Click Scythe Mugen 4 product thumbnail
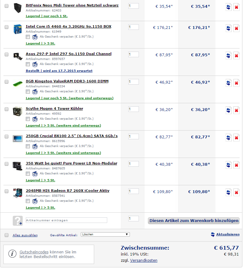The width and height of the screenshot is (243, 268). pos(18,111)
